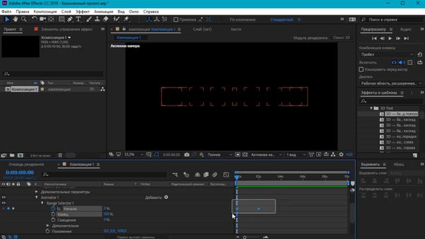The width and height of the screenshot is (425, 239).
Task: Open the viewer magnification 33.3% dropdown
Action: [x=133, y=155]
